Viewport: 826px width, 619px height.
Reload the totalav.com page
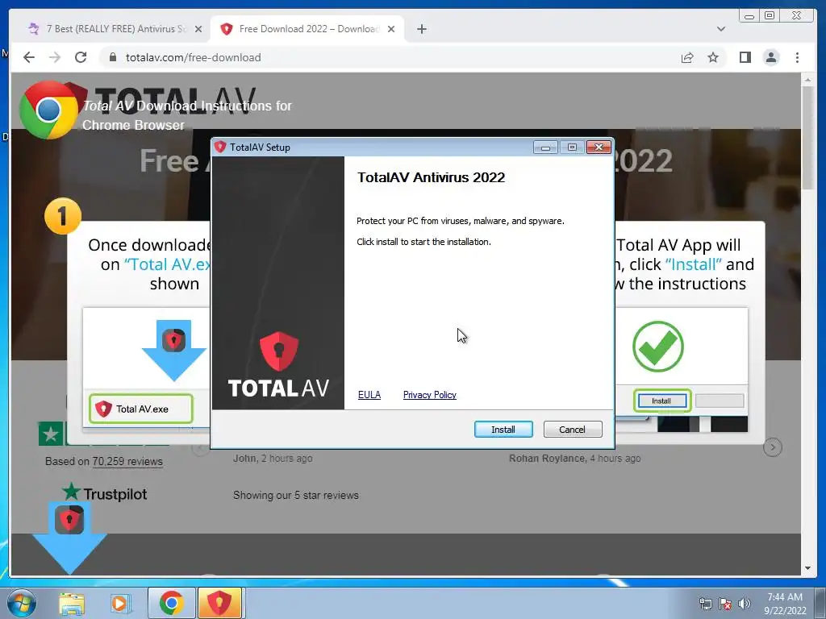click(81, 57)
